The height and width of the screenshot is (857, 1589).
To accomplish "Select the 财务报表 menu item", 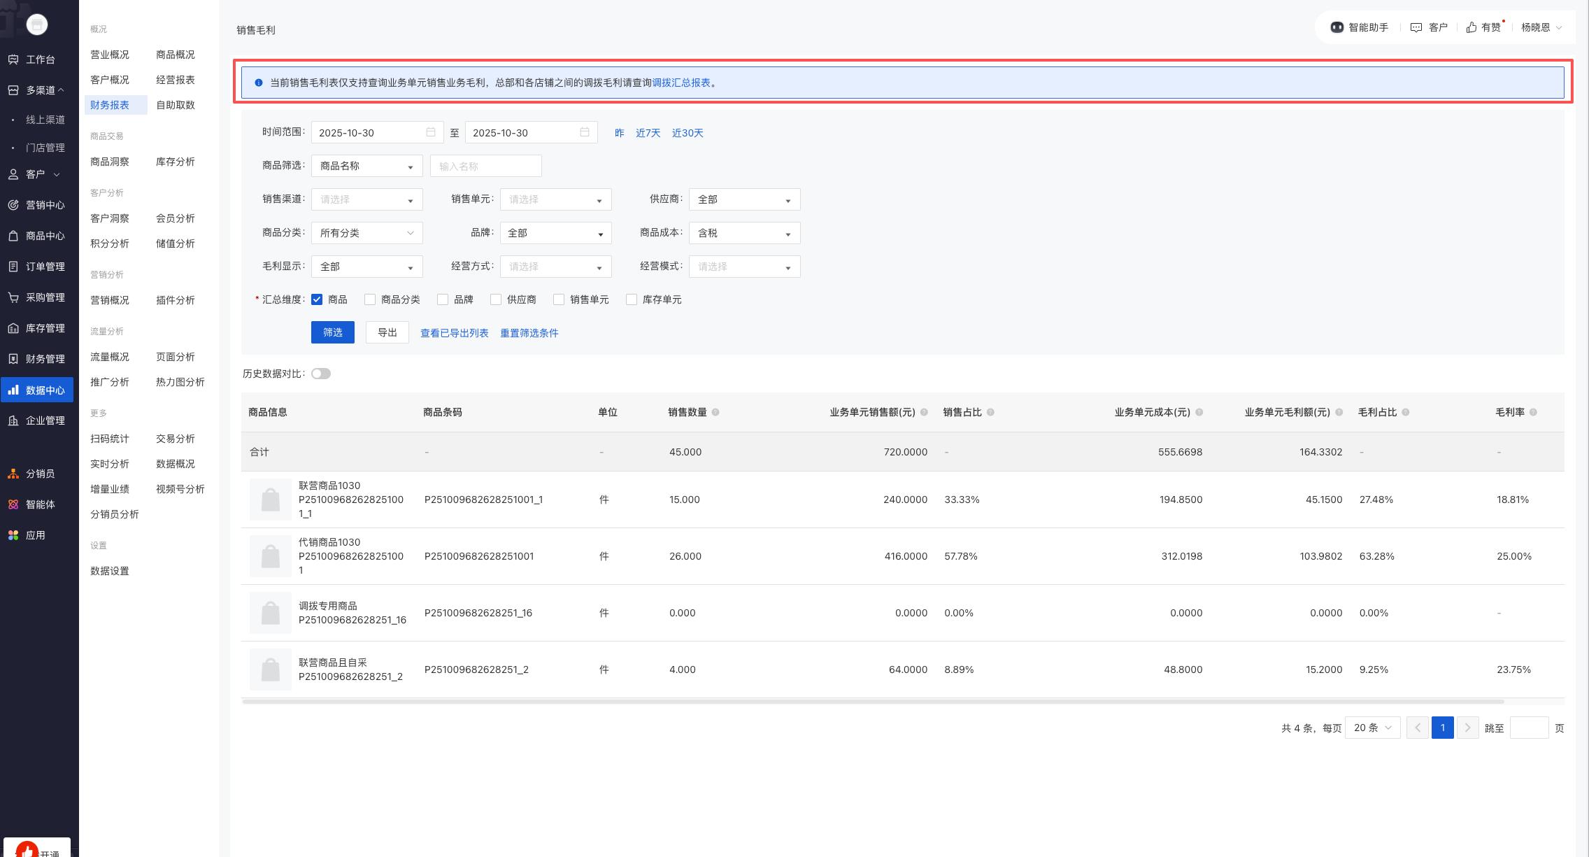I will pos(110,105).
